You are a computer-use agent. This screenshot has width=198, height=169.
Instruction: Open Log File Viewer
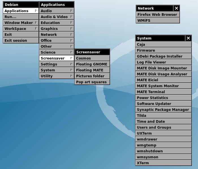click(163, 62)
